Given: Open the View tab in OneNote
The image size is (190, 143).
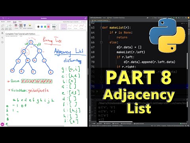Looking at the screenshot, I should point(20,21).
